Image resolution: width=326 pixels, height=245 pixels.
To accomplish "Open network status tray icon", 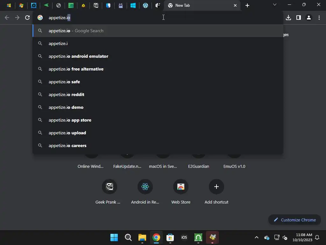I will coord(277,237).
